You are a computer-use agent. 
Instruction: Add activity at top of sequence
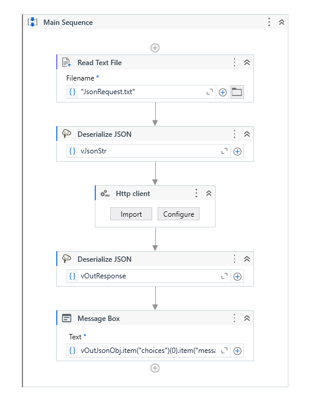click(x=155, y=48)
